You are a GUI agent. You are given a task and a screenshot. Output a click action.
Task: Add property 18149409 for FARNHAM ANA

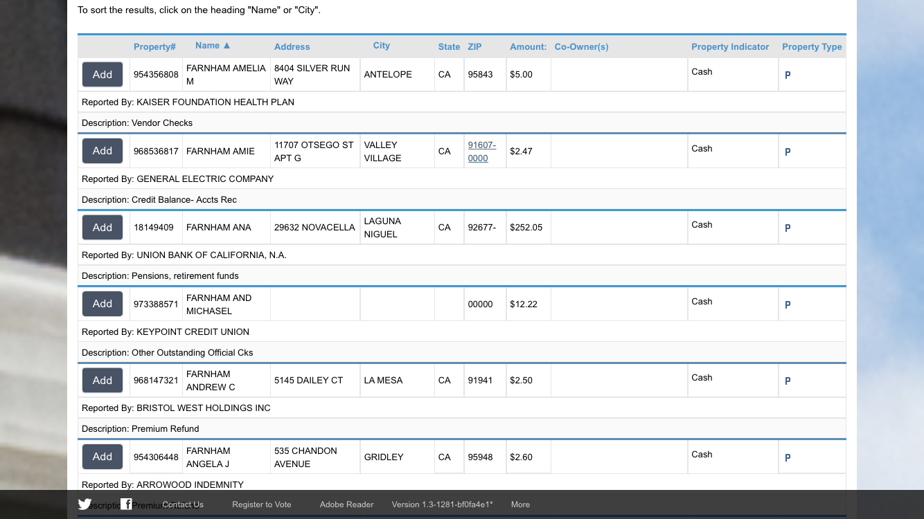(103, 228)
